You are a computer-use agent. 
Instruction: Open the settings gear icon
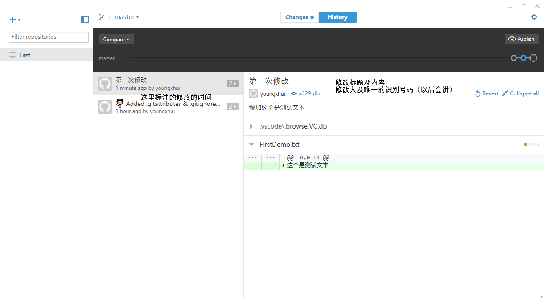pyautogui.click(x=534, y=17)
